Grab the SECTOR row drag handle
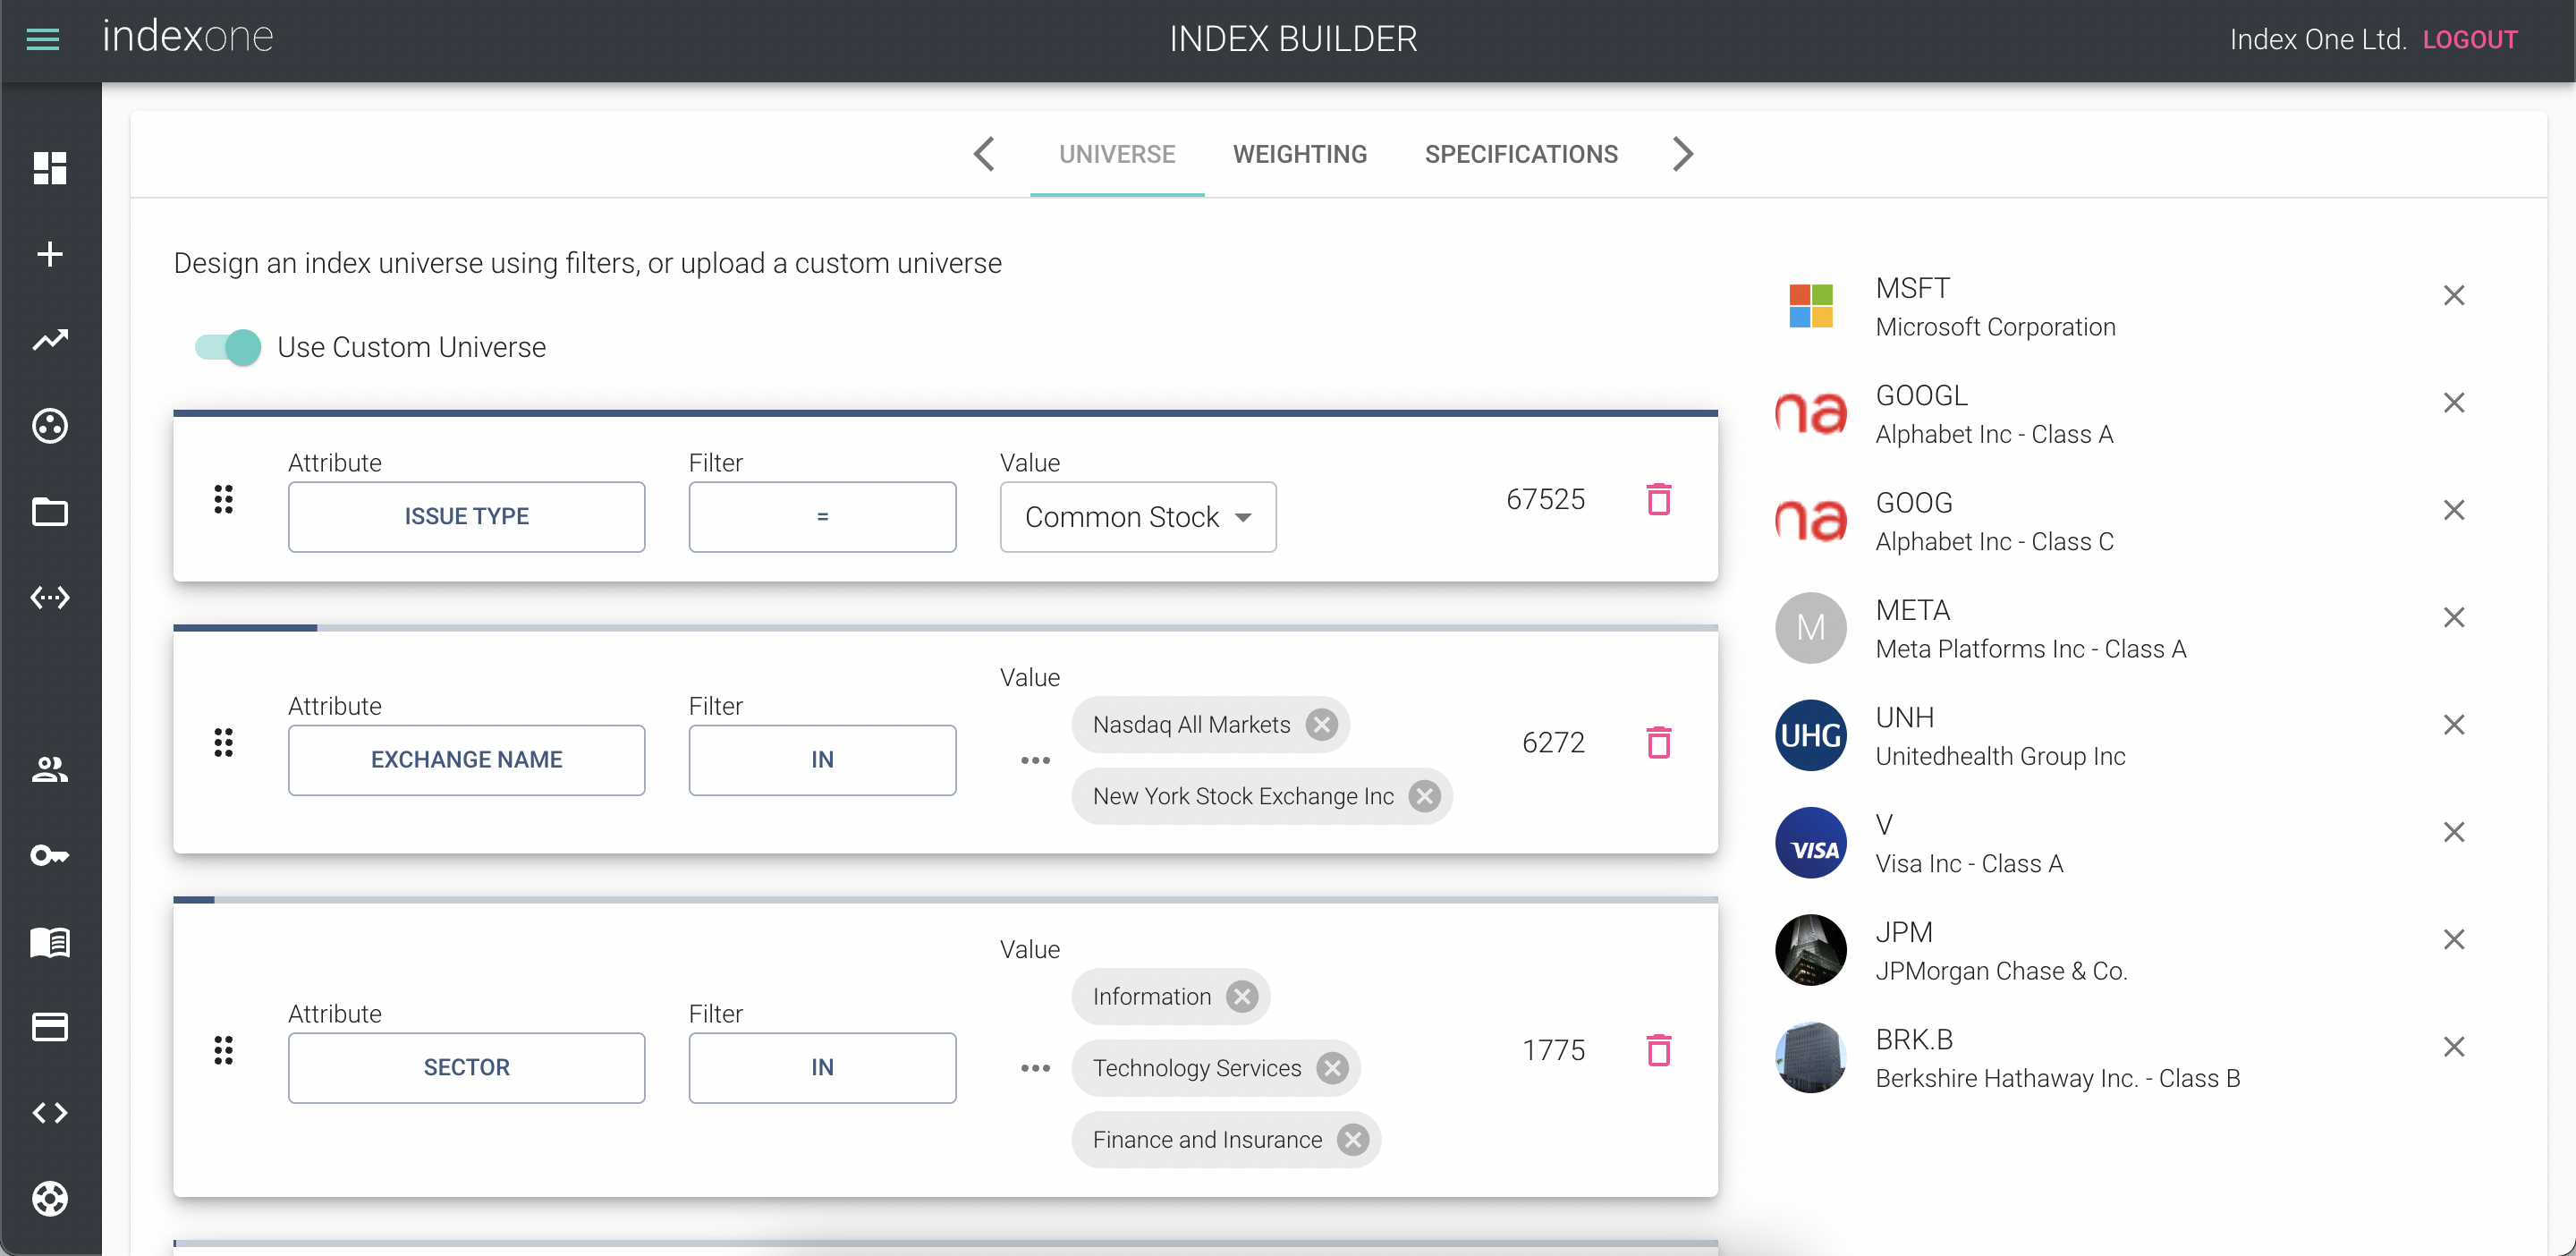This screenshot has height=1256, width=2576. point(224,1050)
